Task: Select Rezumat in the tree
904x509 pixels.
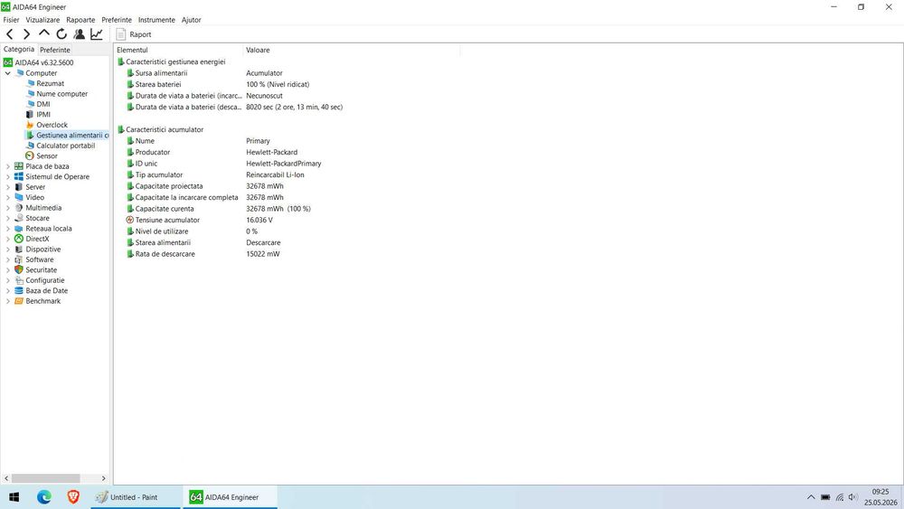Action: (50, 83)
